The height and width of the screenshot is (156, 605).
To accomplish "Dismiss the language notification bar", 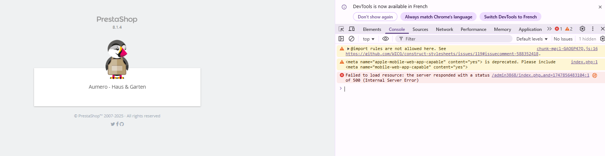I will pyautogui.click(x=600, y=7).
